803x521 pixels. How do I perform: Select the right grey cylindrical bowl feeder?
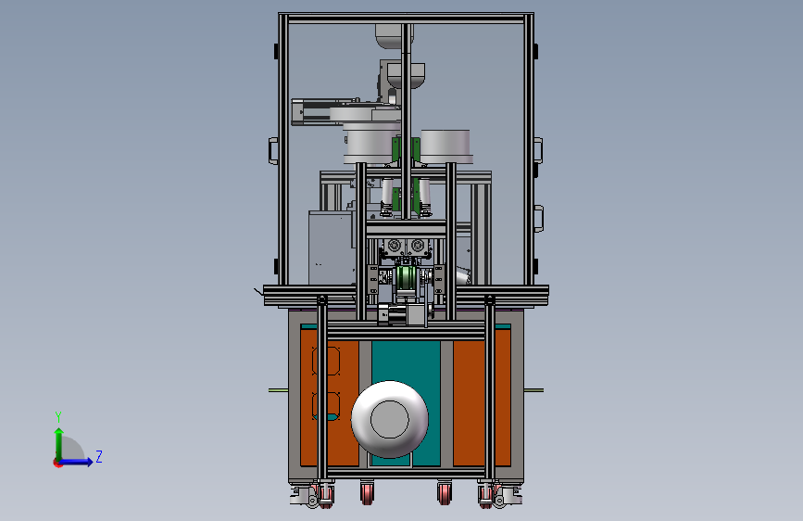pos(445,146)
